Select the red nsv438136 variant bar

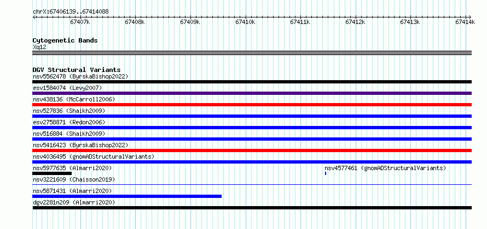click(x=252, y=105)
